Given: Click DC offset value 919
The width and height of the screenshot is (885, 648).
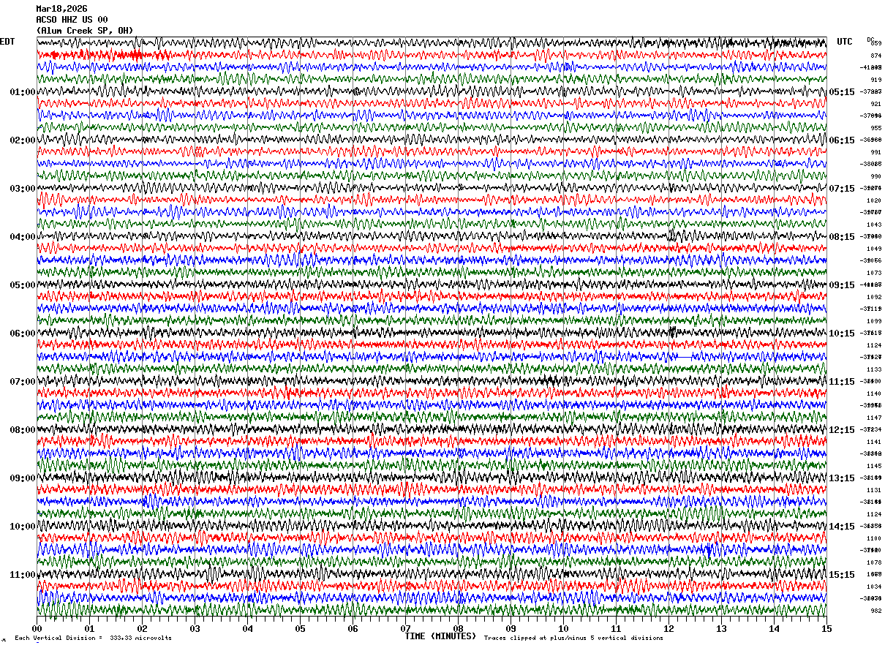Looking at the screenshot, I should click(x=875, y=80).
